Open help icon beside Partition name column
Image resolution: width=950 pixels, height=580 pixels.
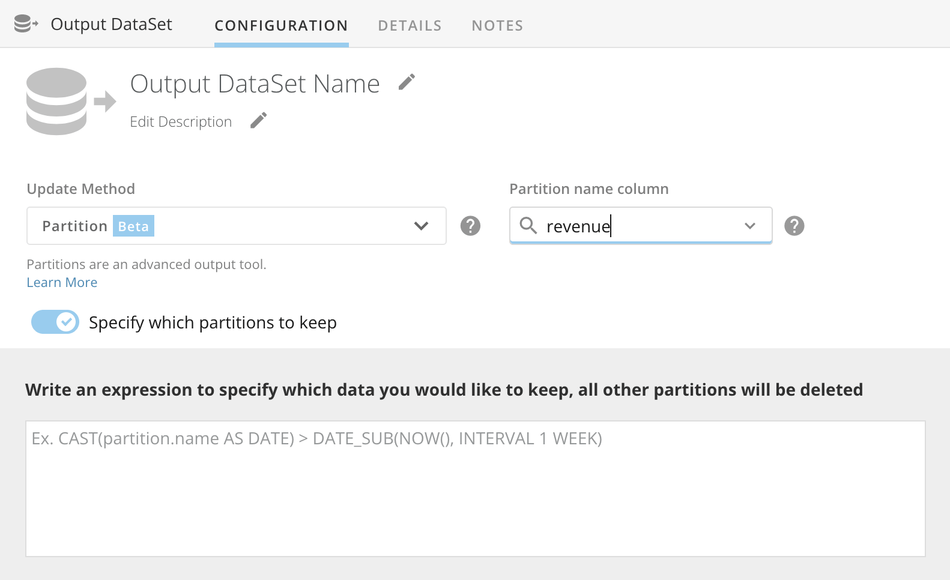(794, 226)
